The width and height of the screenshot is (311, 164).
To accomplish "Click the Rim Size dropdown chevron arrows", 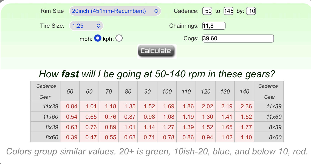I will 156,11.
